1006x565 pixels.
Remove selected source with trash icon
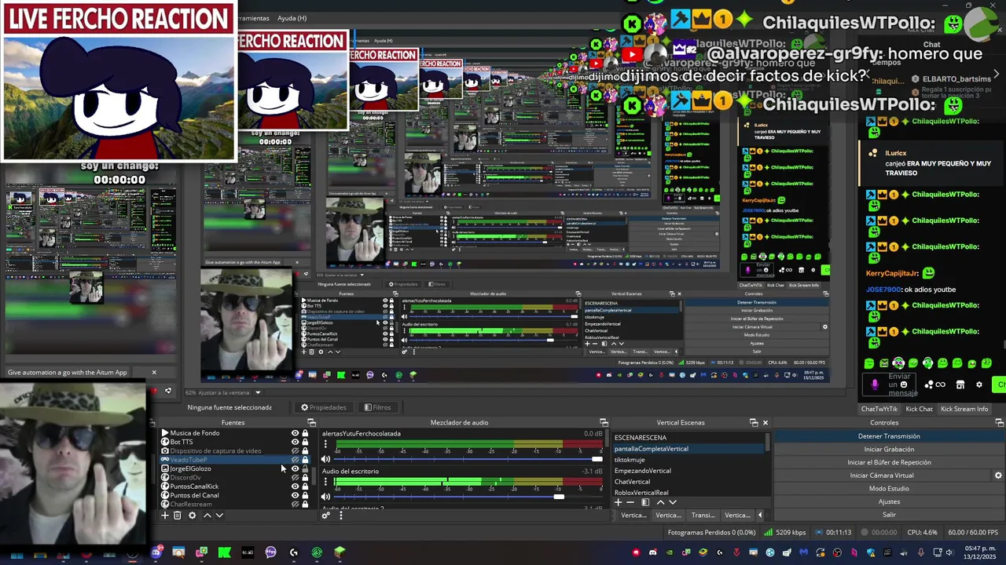click(x=178, y=516)
